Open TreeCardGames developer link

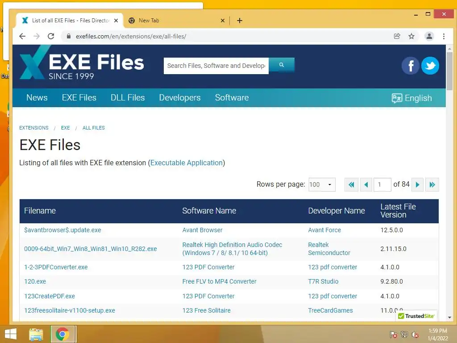331,310
